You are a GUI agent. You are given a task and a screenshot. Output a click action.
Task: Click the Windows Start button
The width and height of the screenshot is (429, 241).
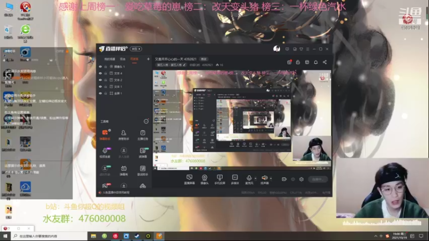5,236
